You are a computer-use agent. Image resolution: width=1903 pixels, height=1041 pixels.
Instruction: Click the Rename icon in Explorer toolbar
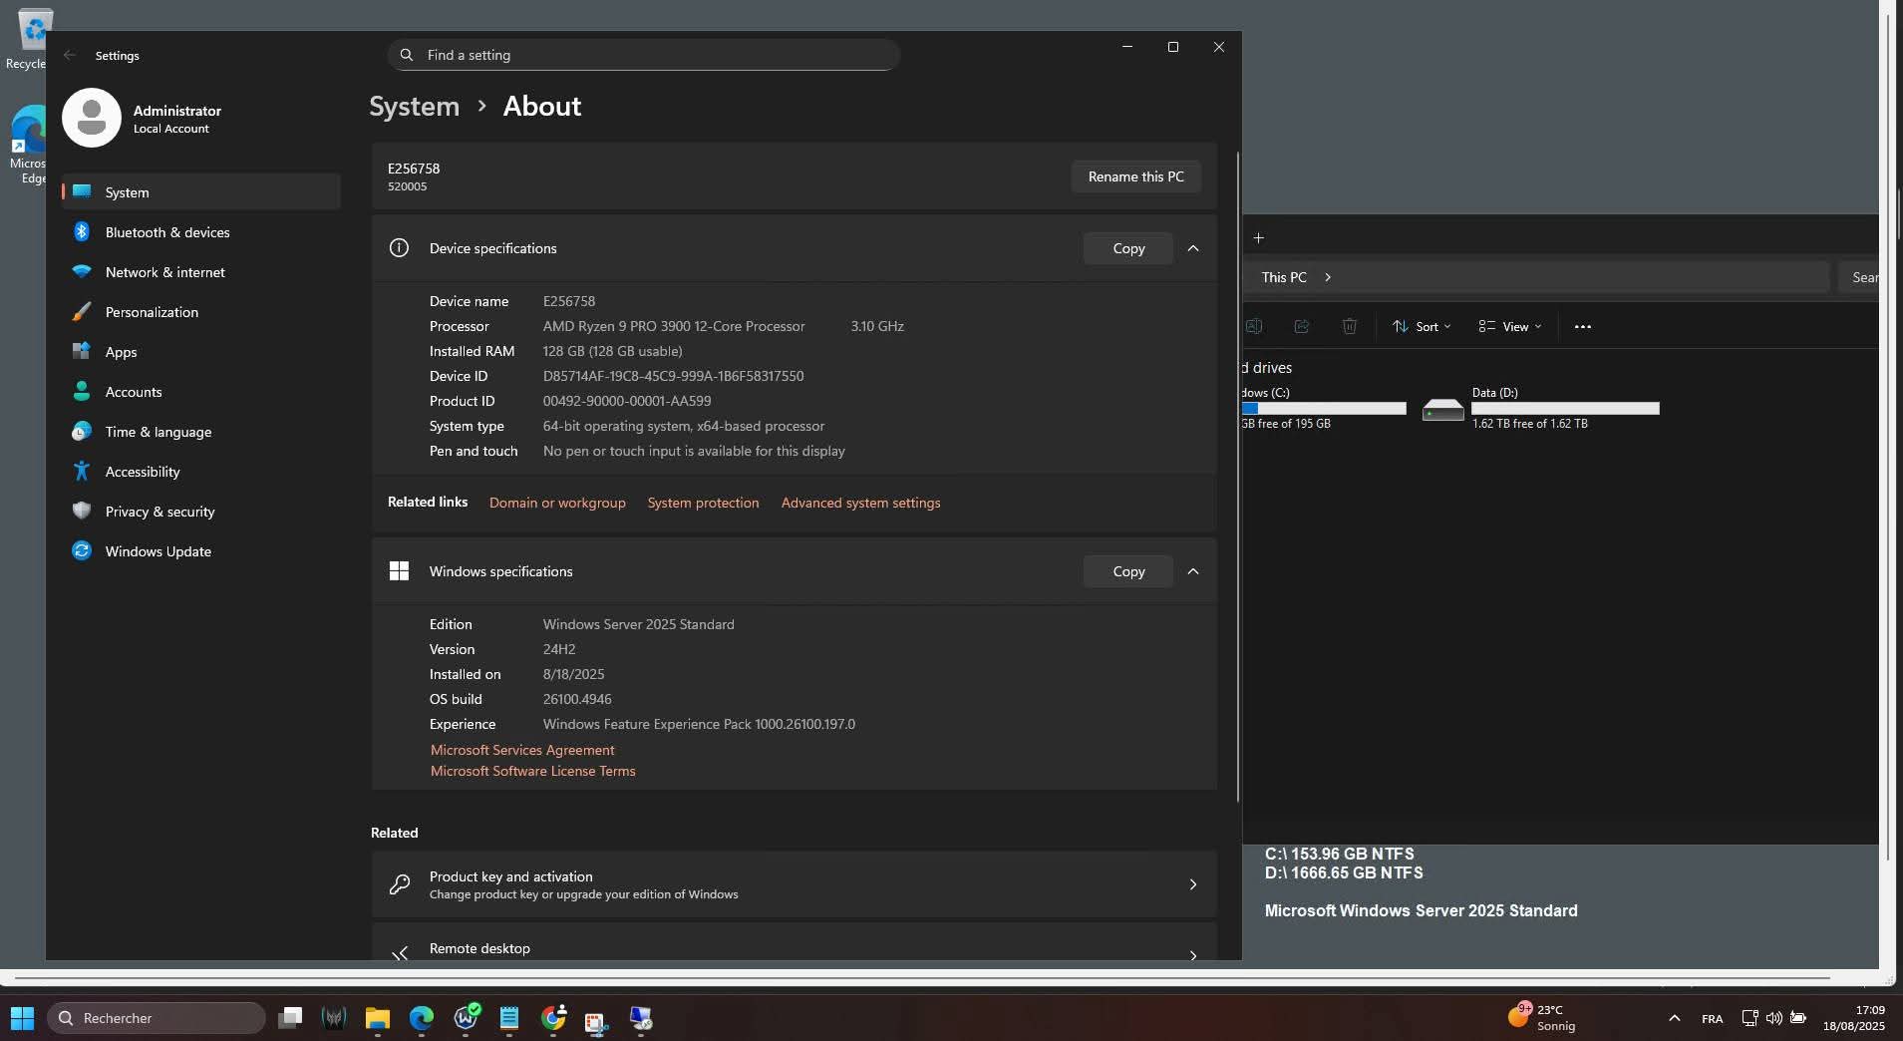point(1254,326)
